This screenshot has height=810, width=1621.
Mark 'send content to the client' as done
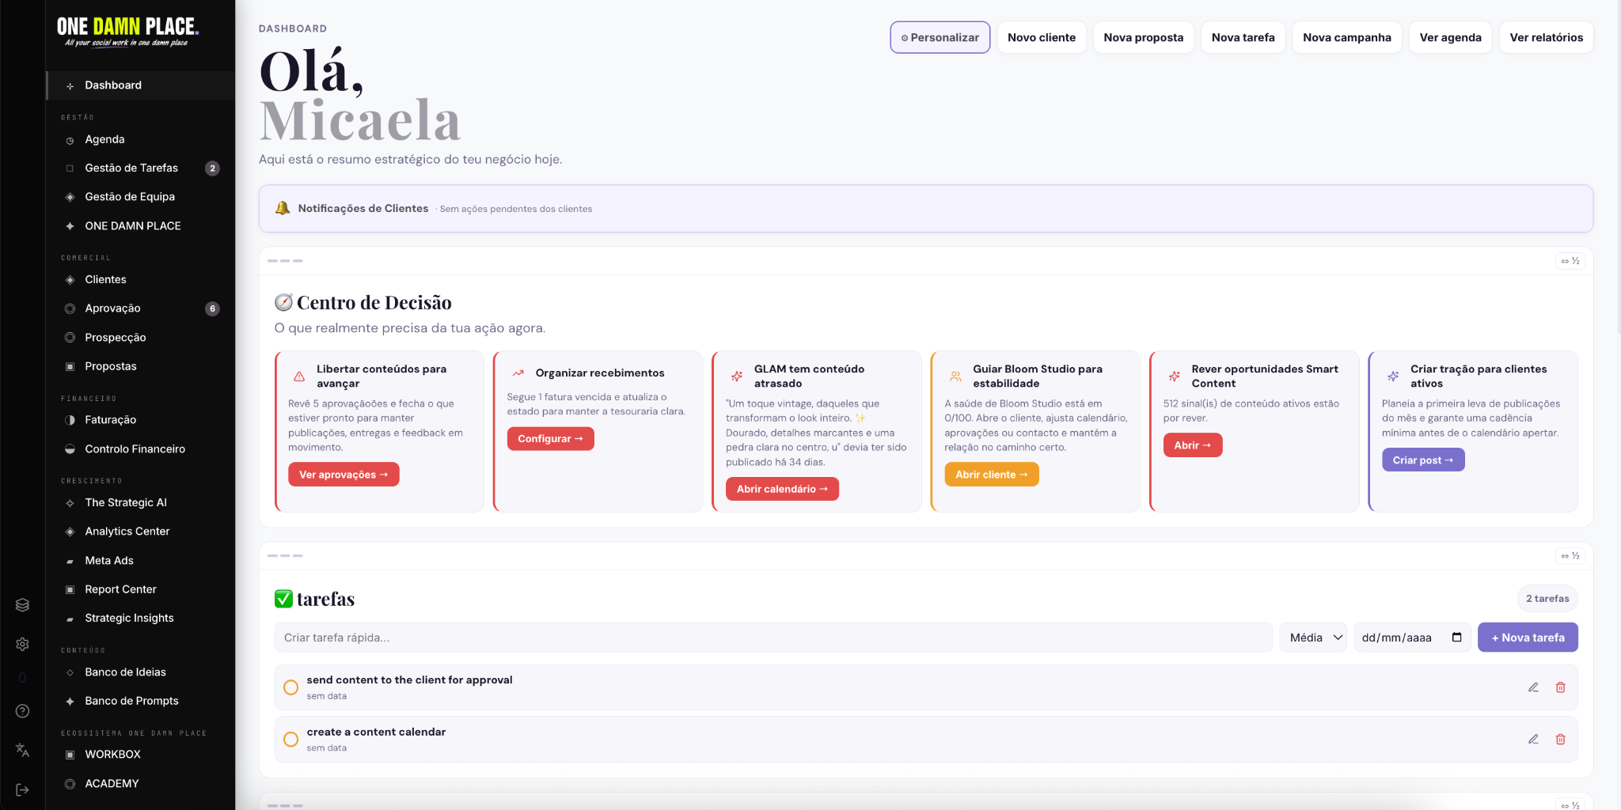(x=291, y=687)
